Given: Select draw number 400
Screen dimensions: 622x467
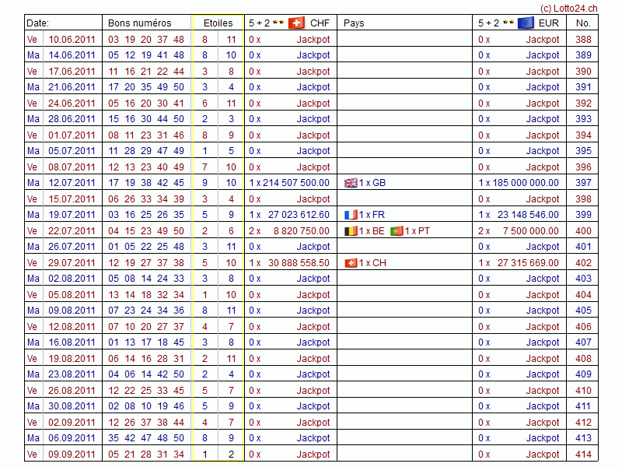Looking at the screenshot, I should pos(583,231).
